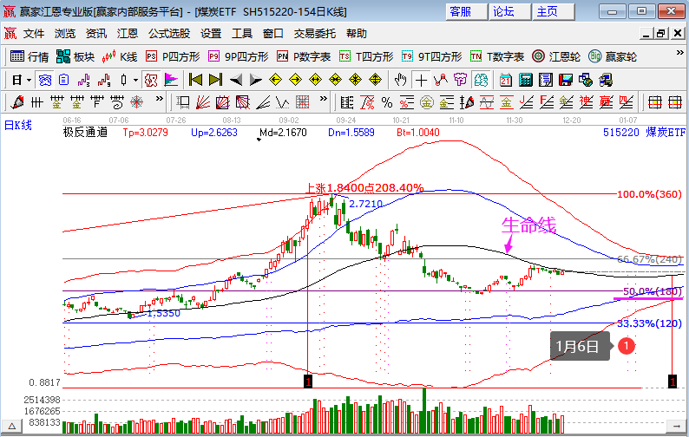Select the dotted grid square tool
This screenshot has width=689, height=437.
click(x=302, y=102)
